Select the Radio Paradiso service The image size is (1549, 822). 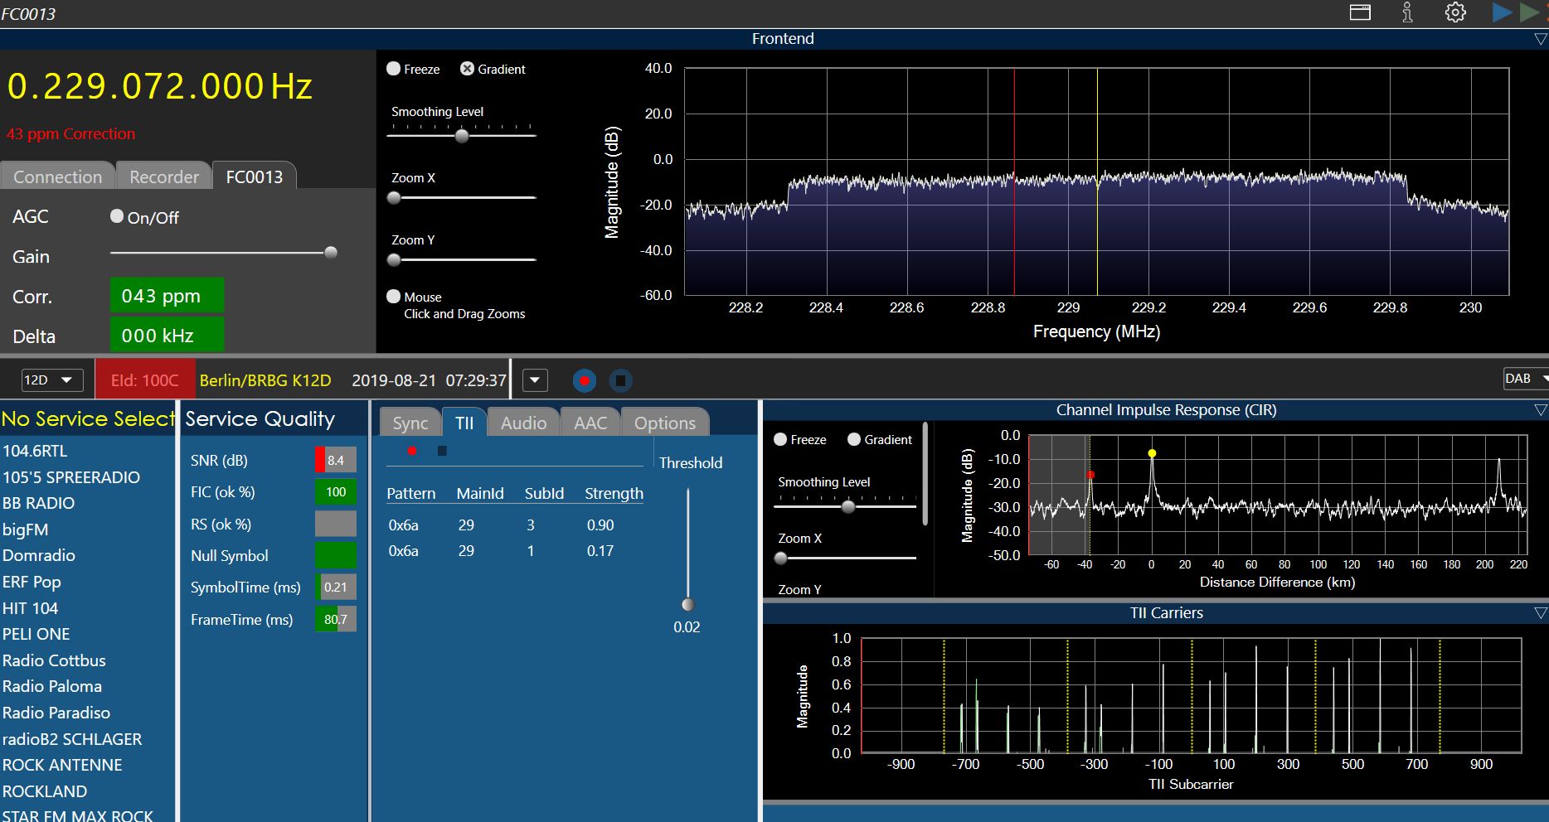coord(56,713)
